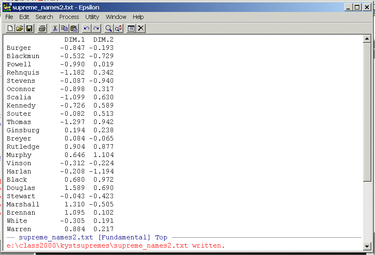Expand the Utility menu

(92, 17)
